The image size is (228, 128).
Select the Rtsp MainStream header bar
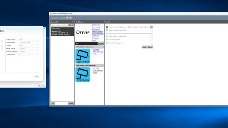[x=89, y=65]
